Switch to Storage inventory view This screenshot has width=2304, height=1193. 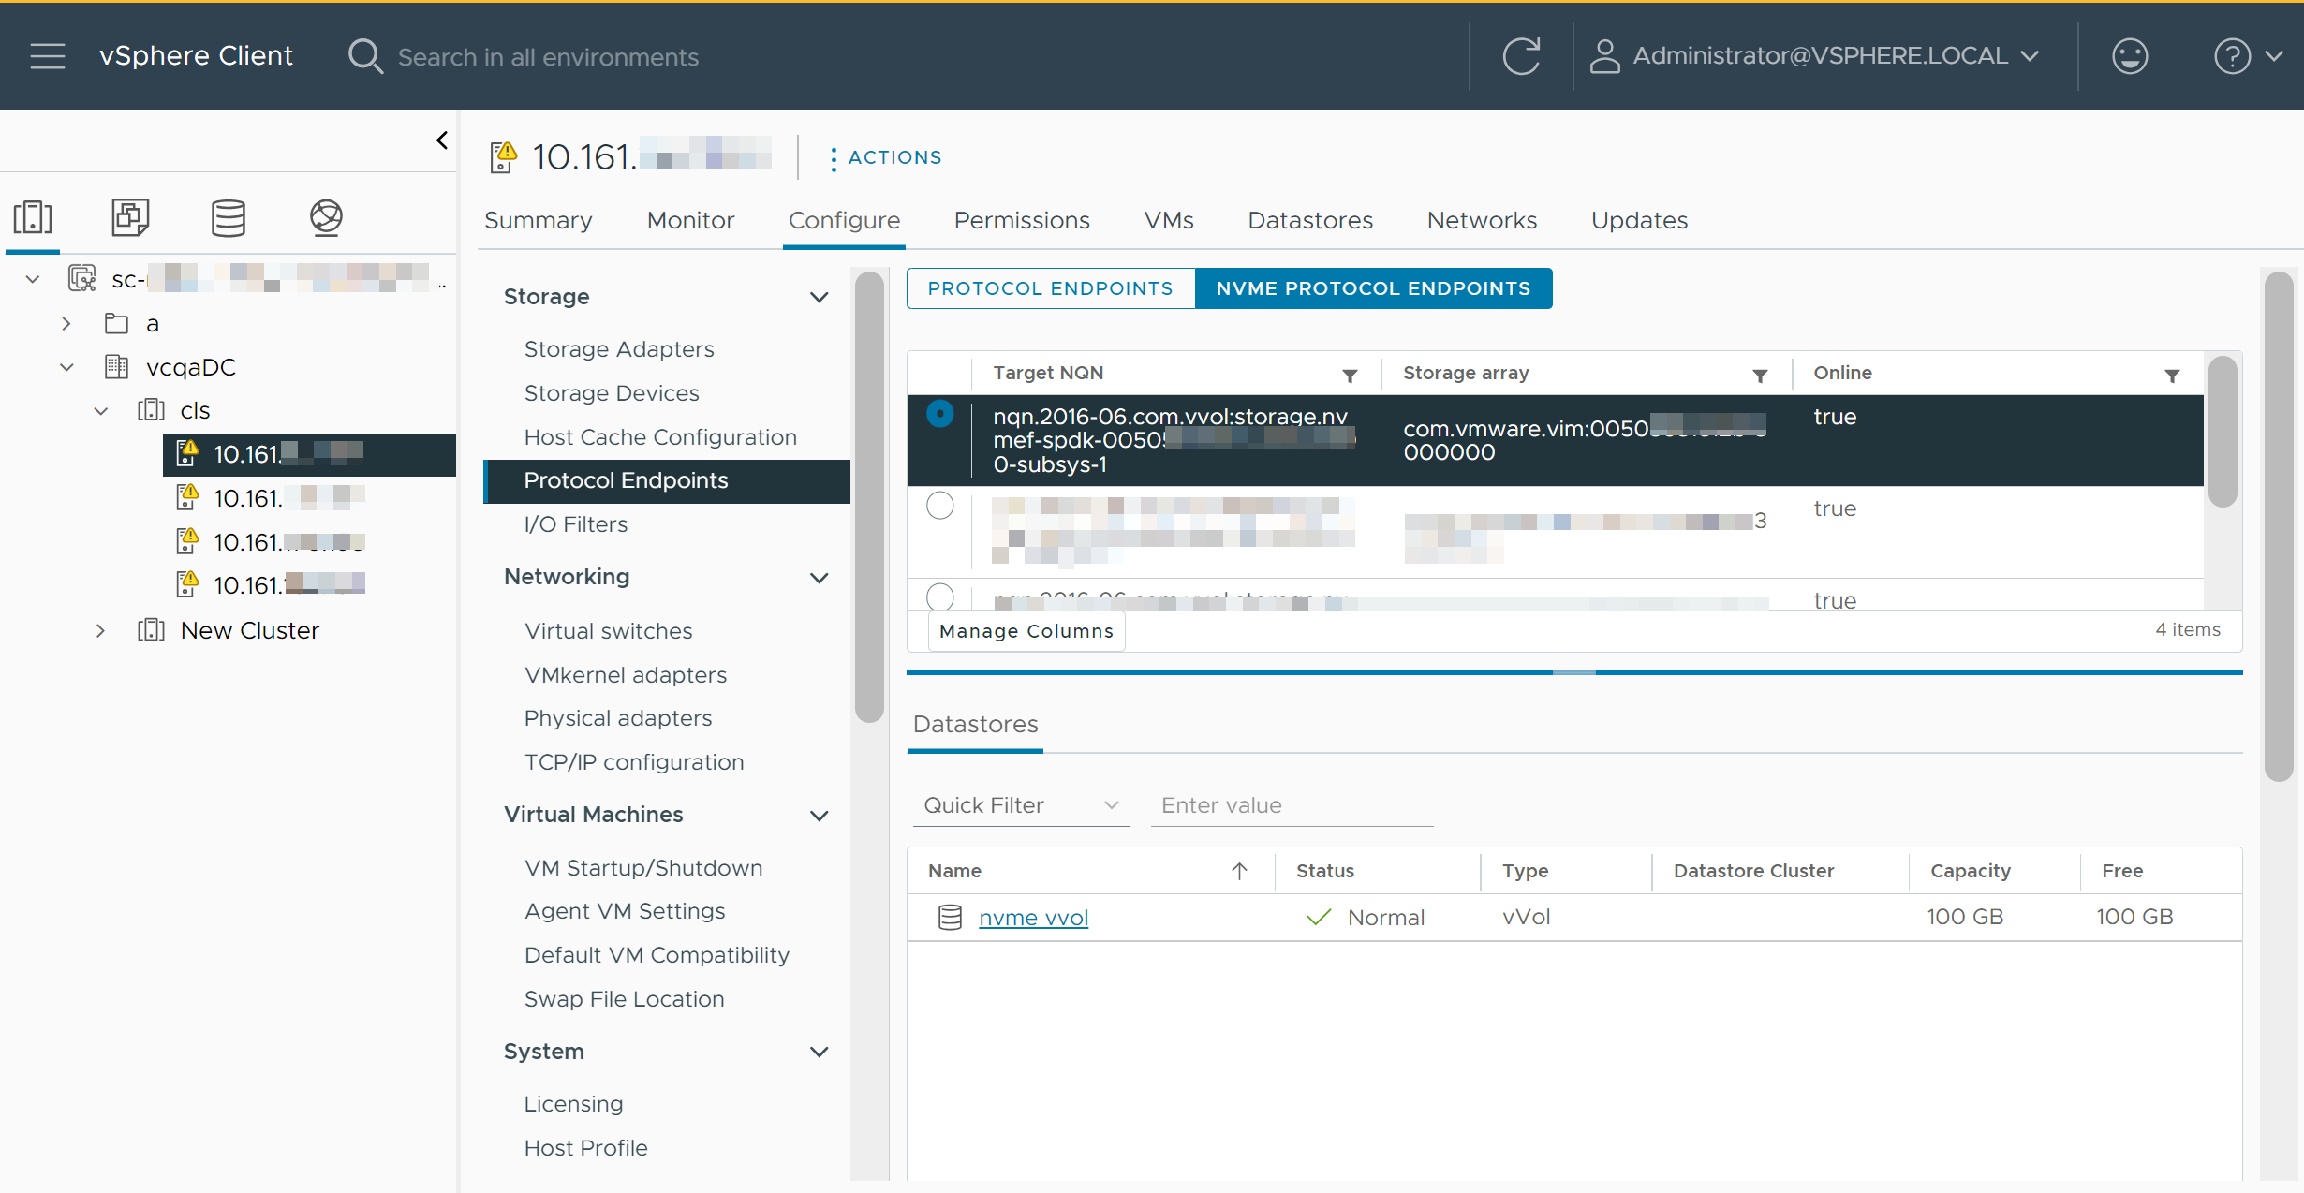tap(229, 217)
